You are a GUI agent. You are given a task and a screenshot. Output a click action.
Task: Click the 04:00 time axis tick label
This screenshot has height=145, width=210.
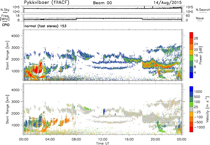point(50,140)
